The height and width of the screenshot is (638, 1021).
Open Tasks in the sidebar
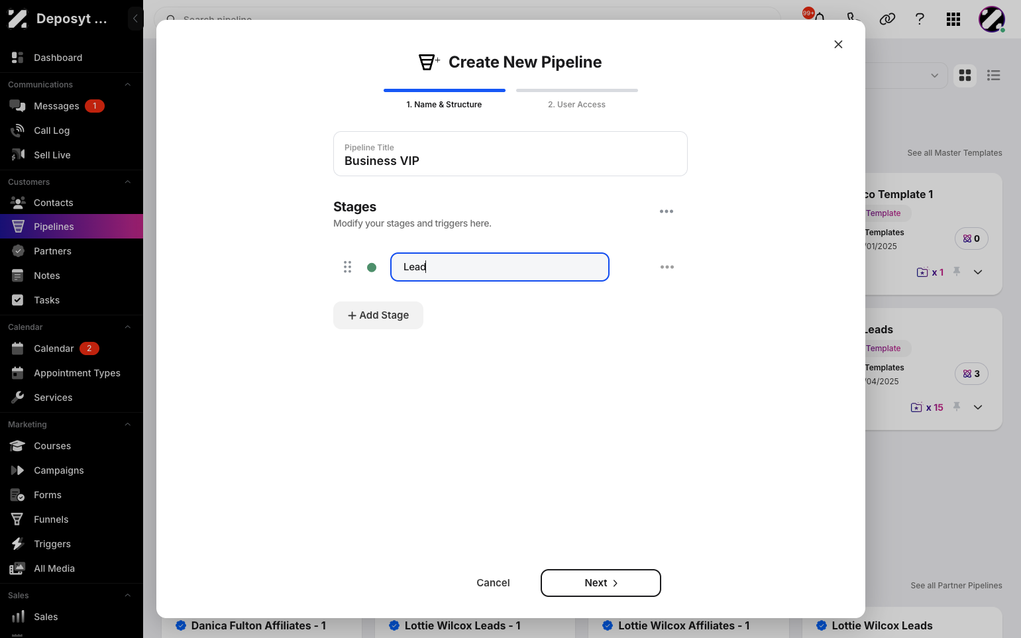72,300
